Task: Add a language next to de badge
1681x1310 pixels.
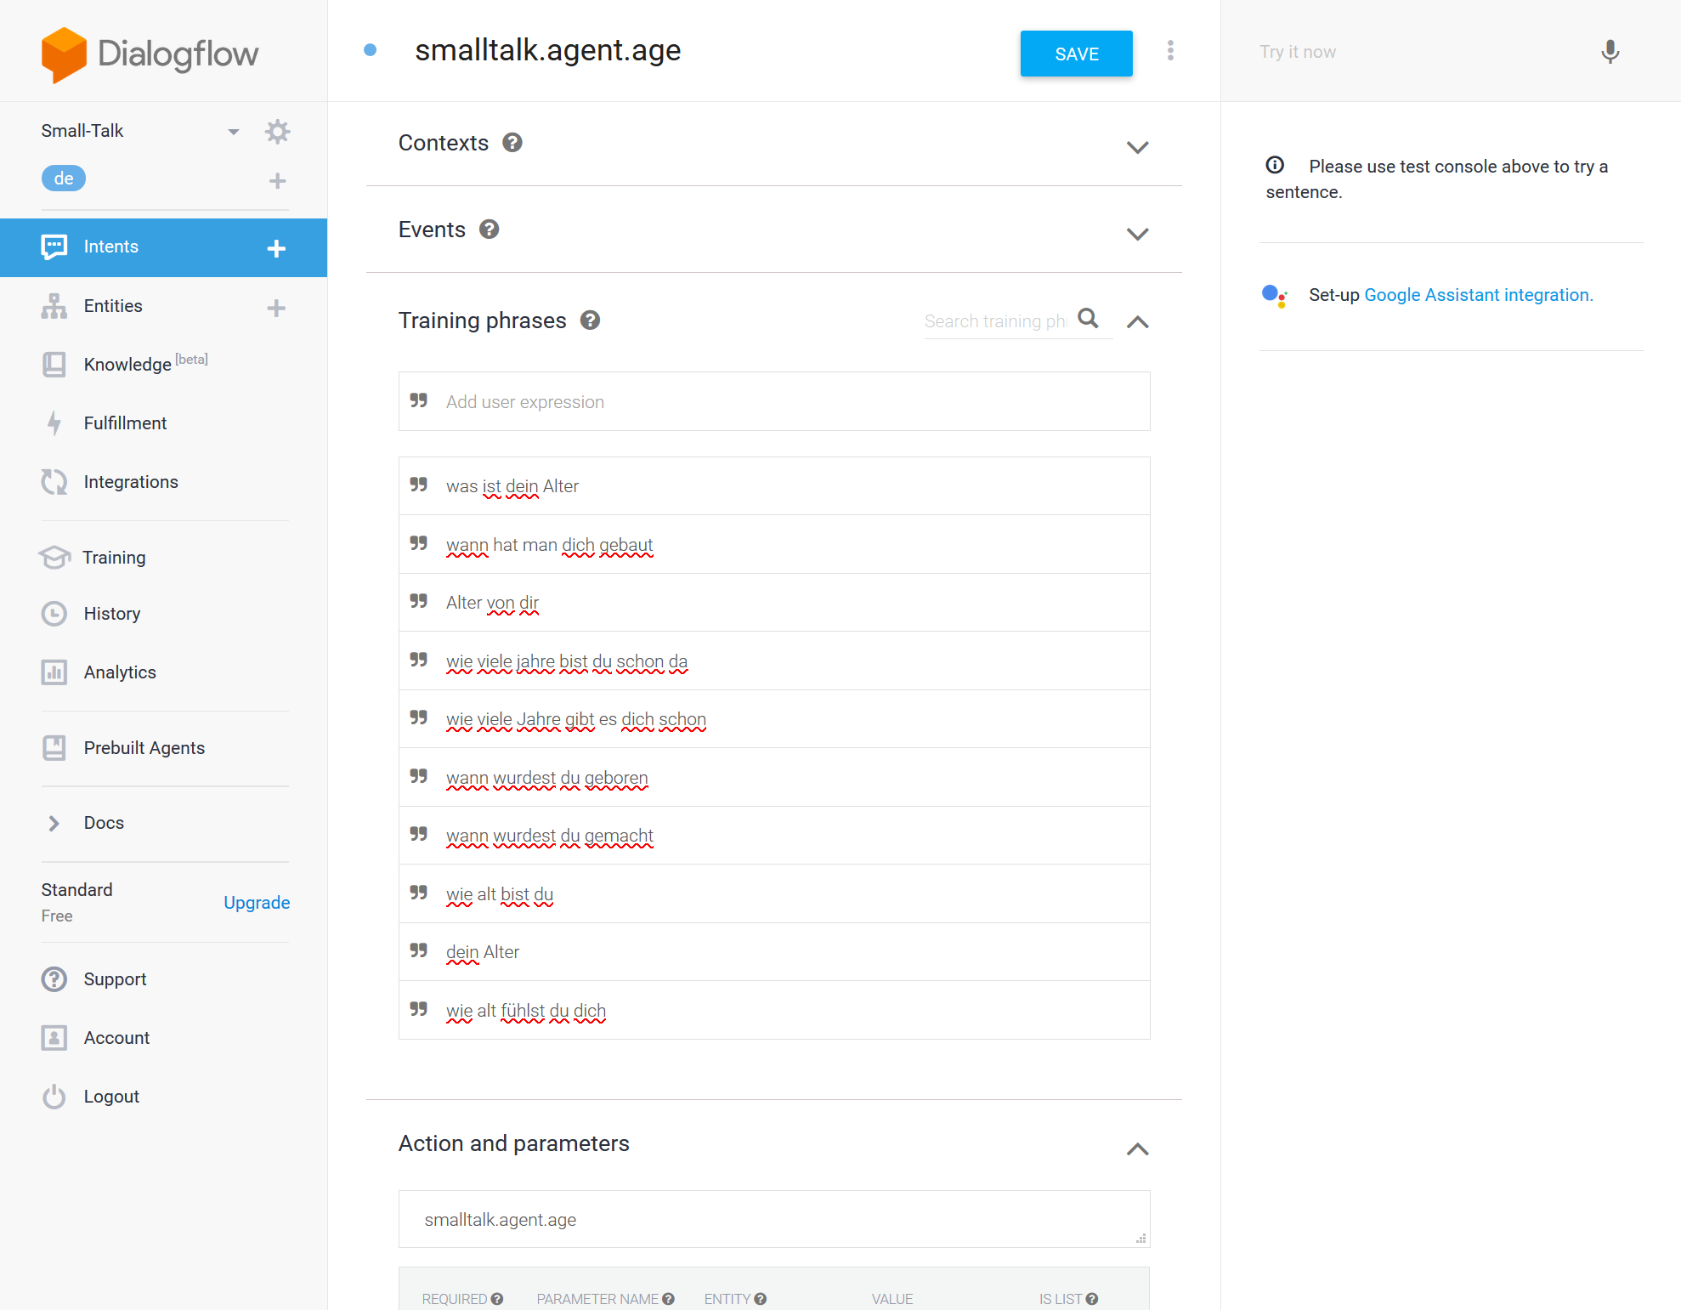Action: click(277, 180)
